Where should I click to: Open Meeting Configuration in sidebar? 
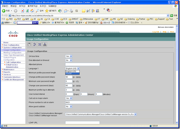pos(12,53)
